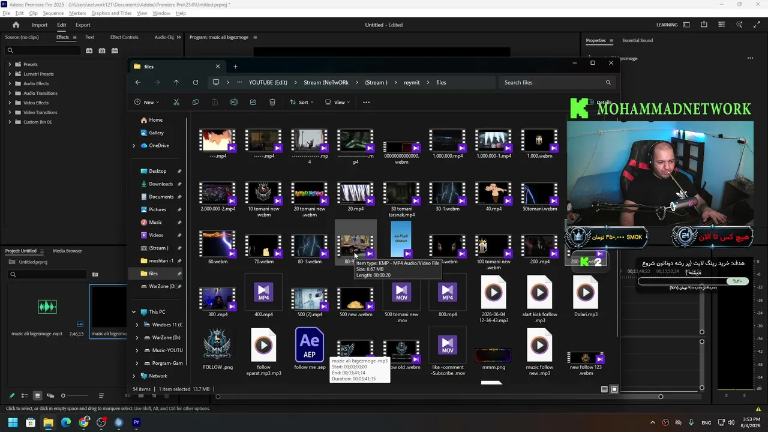The width and height of the screenshot is (768, 432).
Task: Open Premiere's progress dashboard lines icon
Action: [x=721, y=25]
